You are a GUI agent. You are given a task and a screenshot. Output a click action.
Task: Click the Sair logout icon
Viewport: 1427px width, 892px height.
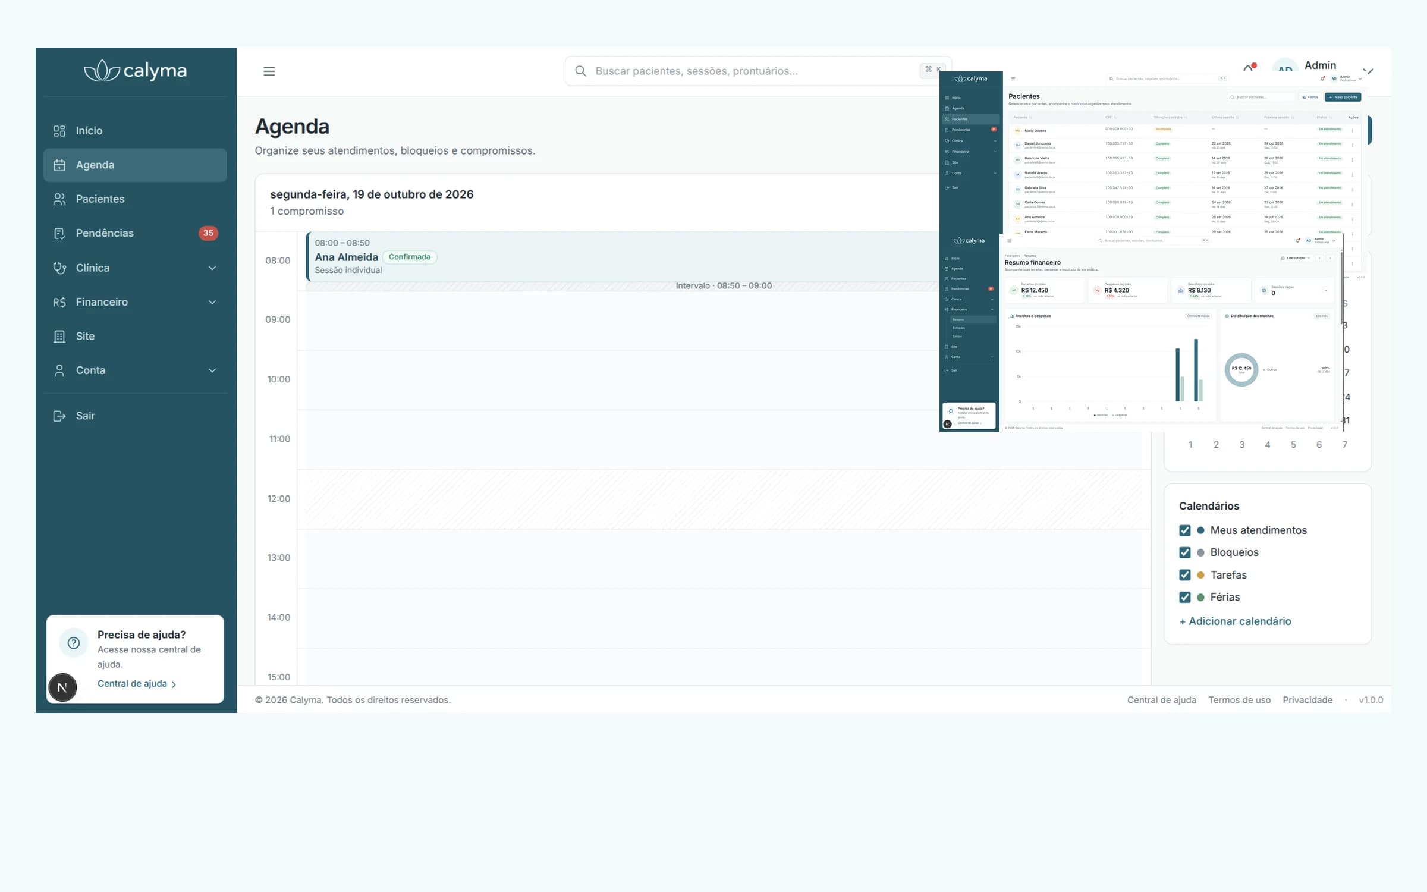click(59, 416)
